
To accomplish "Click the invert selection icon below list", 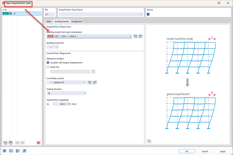I will (23, 143).
